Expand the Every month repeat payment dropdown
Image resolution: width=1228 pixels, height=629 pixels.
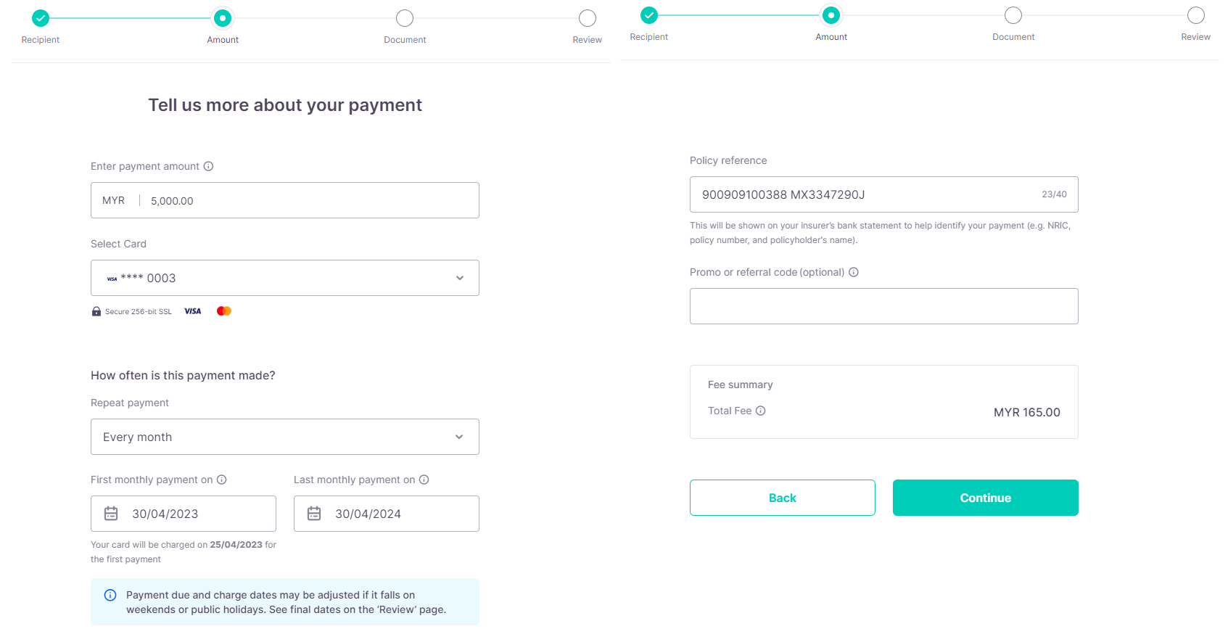coord(285,437)
